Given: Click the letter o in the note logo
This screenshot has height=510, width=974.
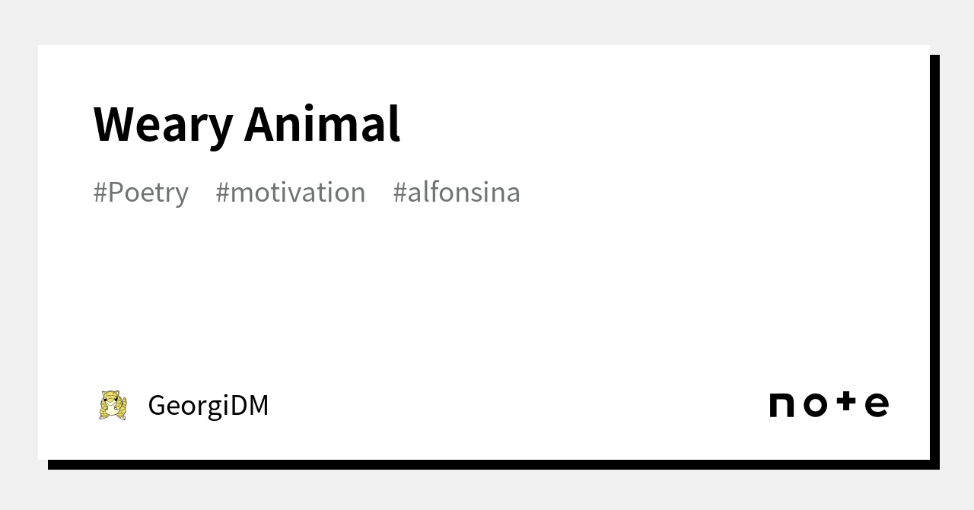Looking at the screenshot, I should [814, 405].
